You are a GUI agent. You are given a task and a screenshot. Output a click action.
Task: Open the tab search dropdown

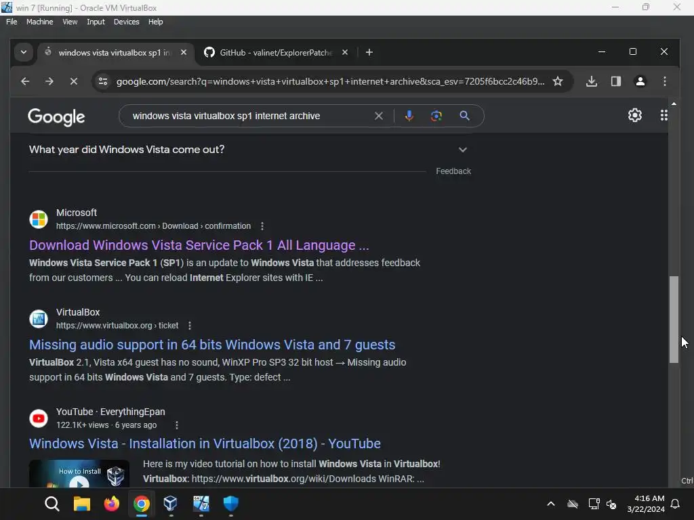point(24,53)
